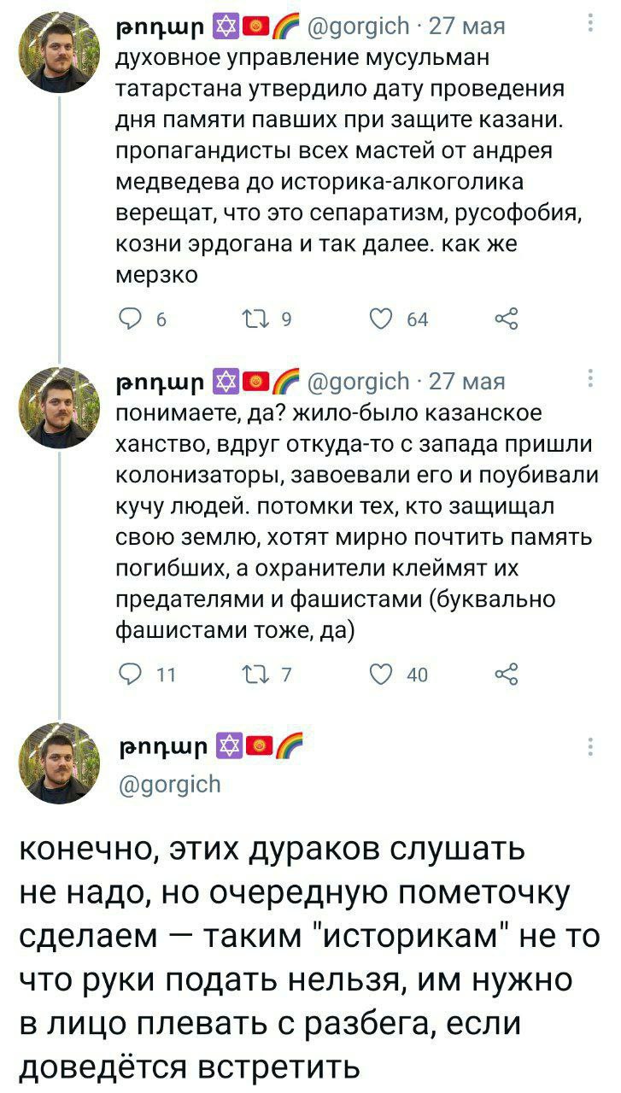
Task: Open the 27 мая timestamp on the second tweet
Action: [x=467, y=380]
